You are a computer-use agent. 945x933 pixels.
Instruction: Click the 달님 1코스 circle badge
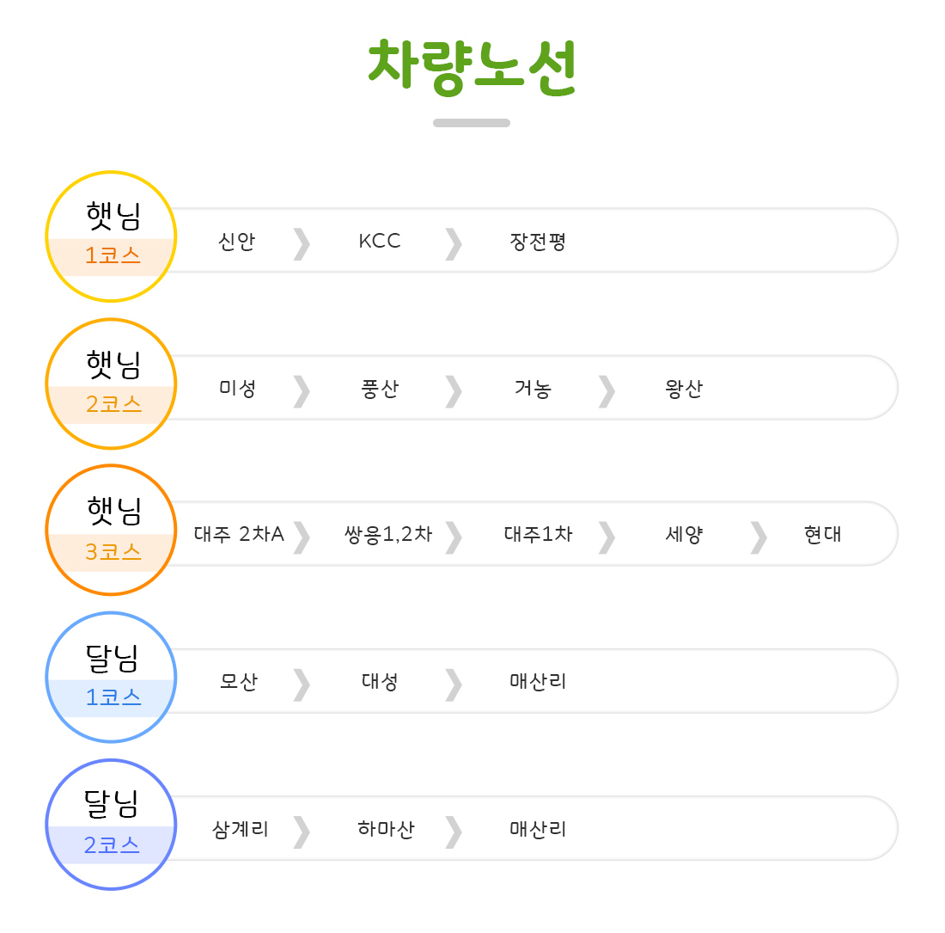click(111, 678)
